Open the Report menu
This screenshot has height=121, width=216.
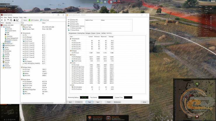click(x=10, y=17)
